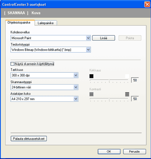Click the white light-brightness icon
151x159 pixels.
click(127, 76)
